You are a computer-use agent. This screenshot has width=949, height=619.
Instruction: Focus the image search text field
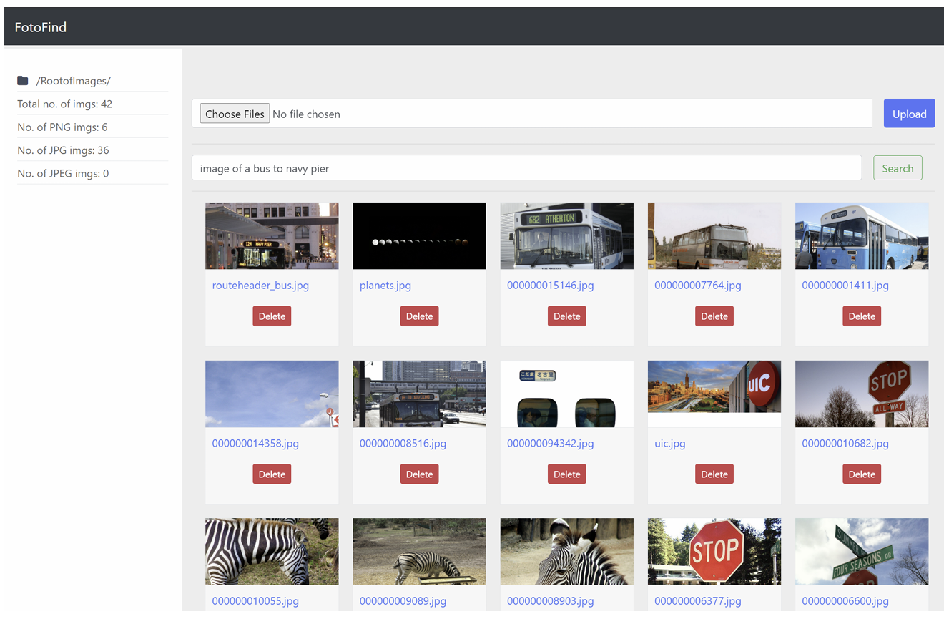[526, 168]
